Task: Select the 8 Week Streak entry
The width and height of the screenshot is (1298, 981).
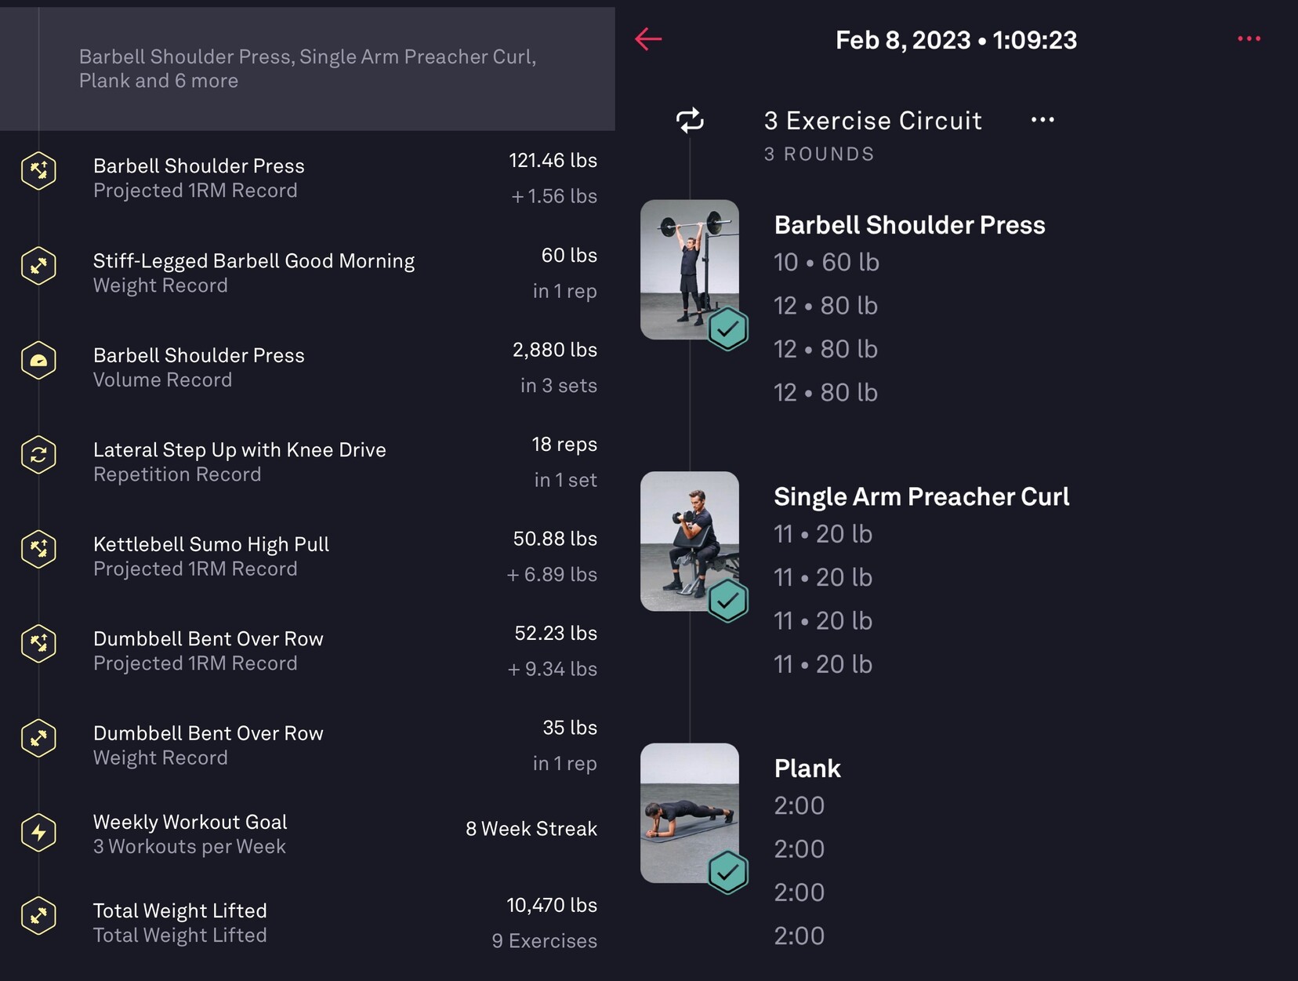Action: (x=531, y=829)
